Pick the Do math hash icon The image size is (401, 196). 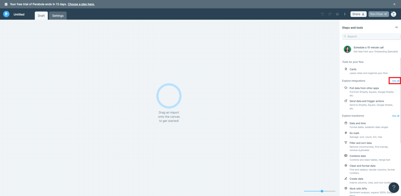click(346, 133)
